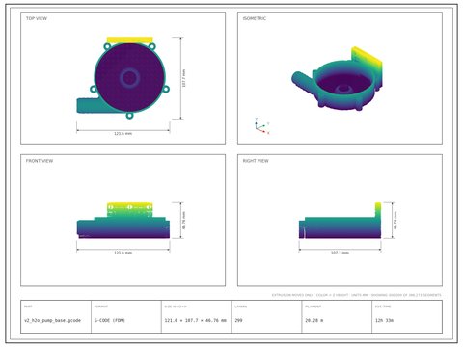Click the "LAYERS" header in the title block
463x347 pixels.
241,307
